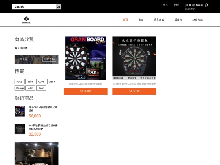This screenshot has width=220, height=165.
Task: Select the Game tag
Action: (x=52, y=81)
